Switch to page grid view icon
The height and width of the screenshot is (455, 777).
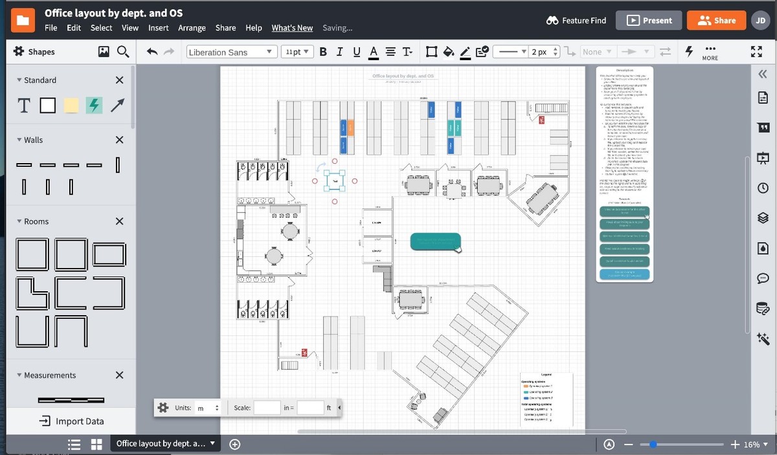[96, 445]
